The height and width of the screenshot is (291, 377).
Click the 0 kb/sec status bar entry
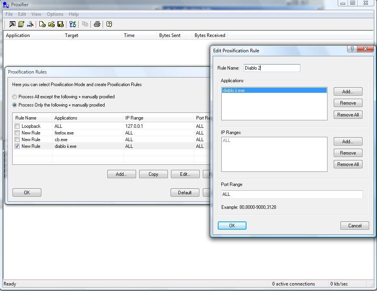pyautogui.click(x=339, y=284)
